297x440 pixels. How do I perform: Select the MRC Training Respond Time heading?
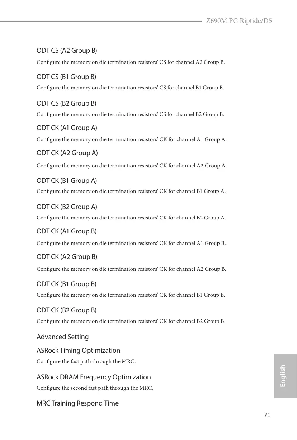pyautogui.click(x=77, y=403)
